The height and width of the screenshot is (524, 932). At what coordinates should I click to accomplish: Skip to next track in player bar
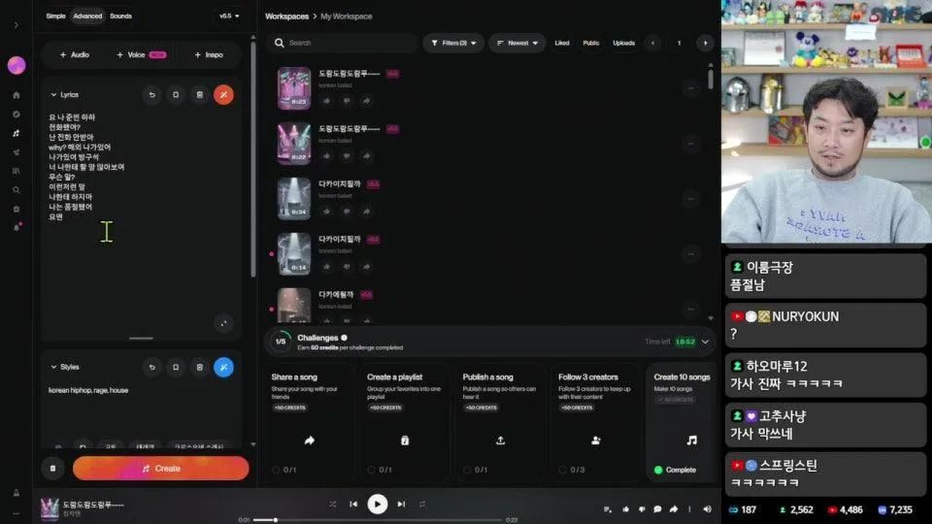coord(401,504)
